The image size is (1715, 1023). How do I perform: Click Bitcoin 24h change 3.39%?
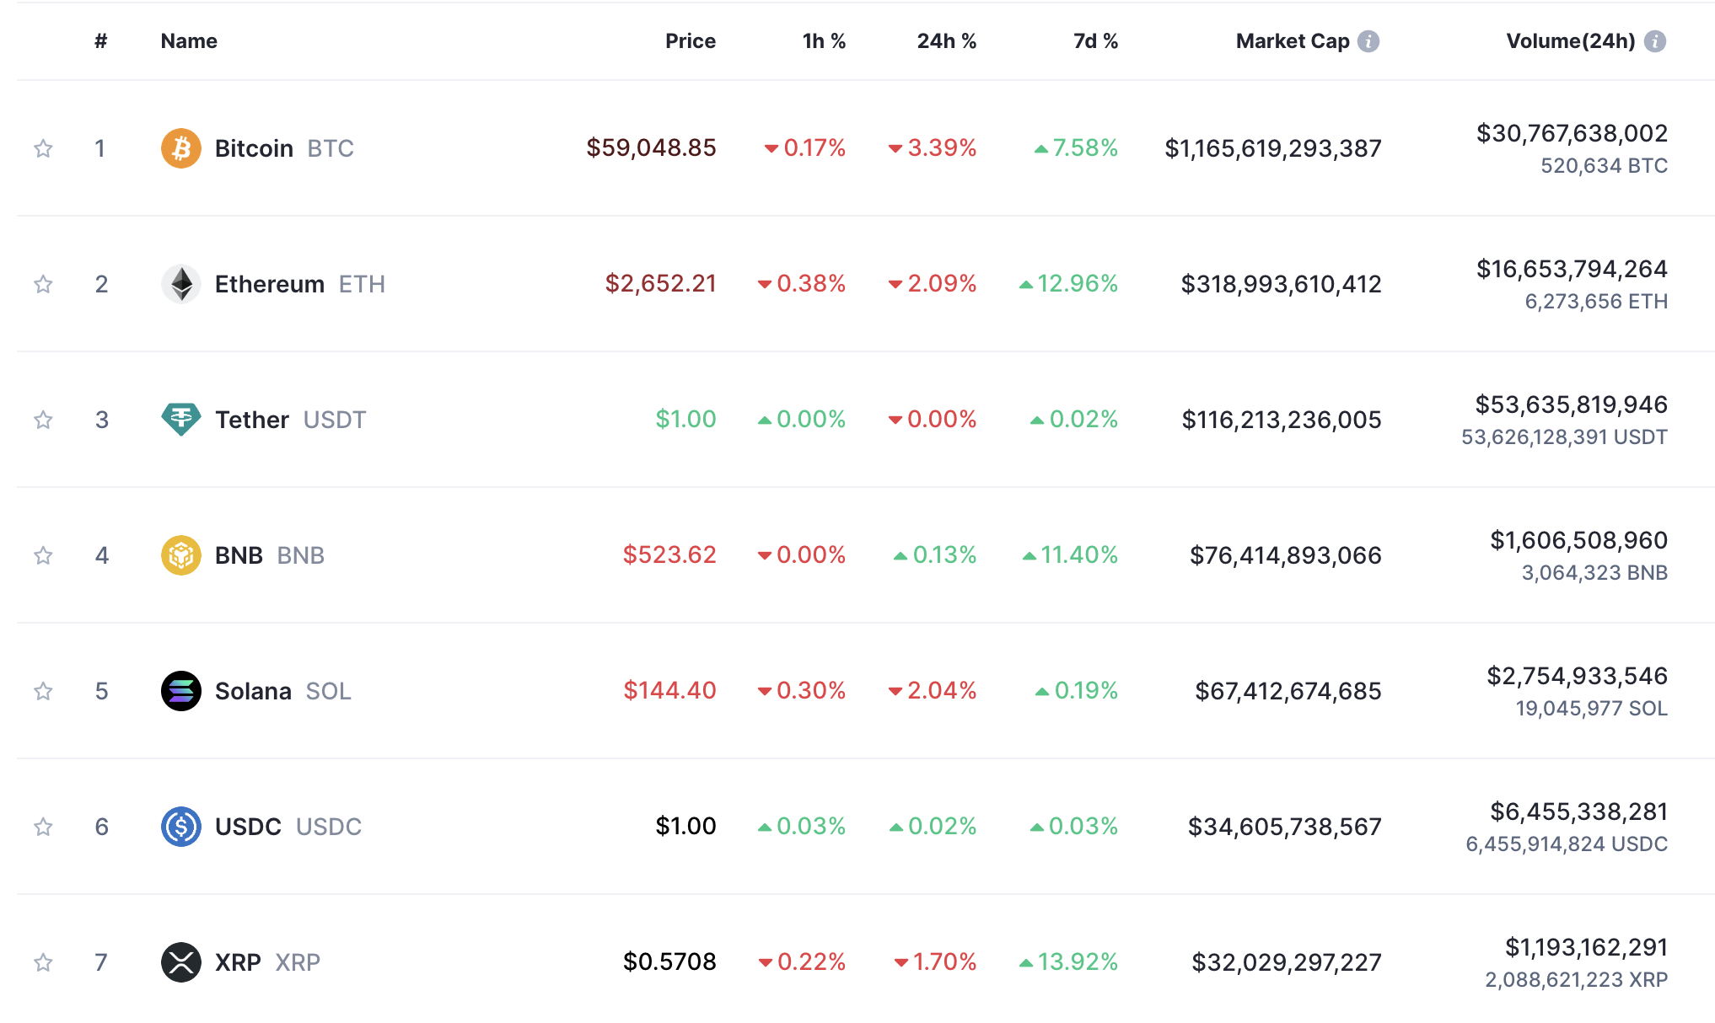coord(933,148)
